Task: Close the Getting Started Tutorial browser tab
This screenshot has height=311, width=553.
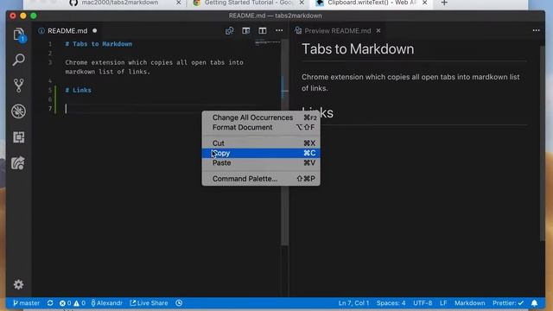Action: 302,3
